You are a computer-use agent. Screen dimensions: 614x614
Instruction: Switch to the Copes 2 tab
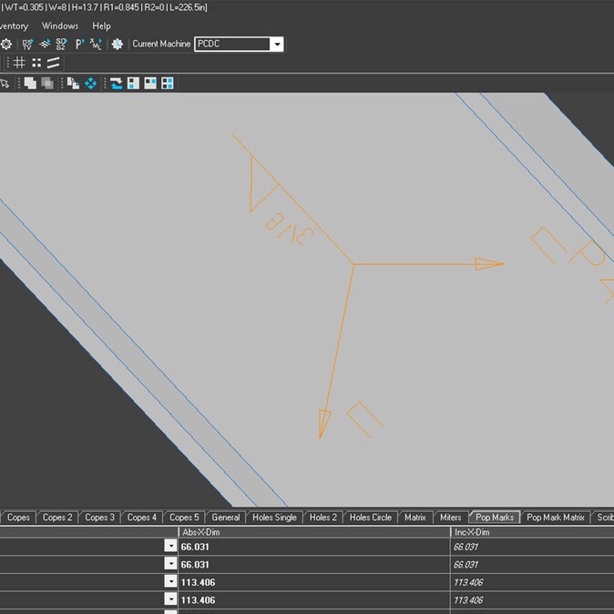click(x=57, y=517)
